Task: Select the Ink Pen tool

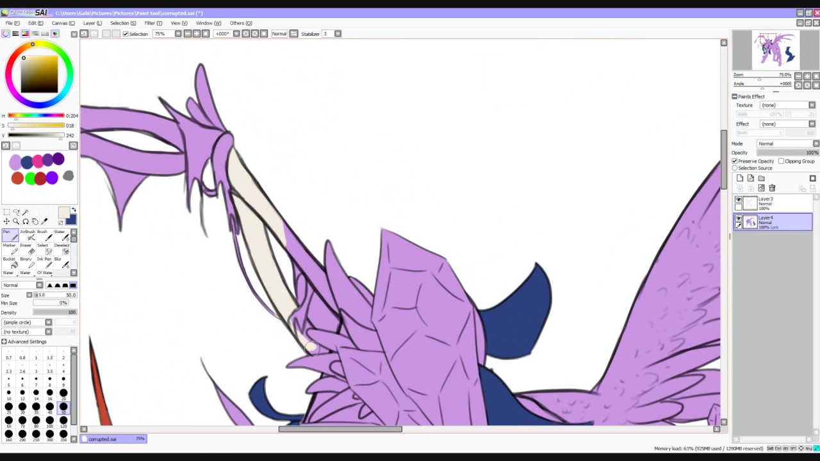Action: [x=44, y=262]
